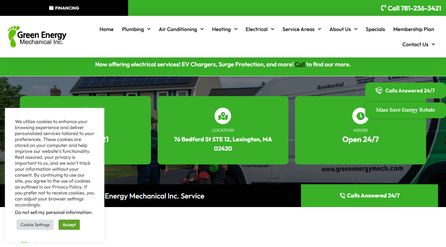
Task: Expand the Service Areas chevron
Action: point(320,29)
